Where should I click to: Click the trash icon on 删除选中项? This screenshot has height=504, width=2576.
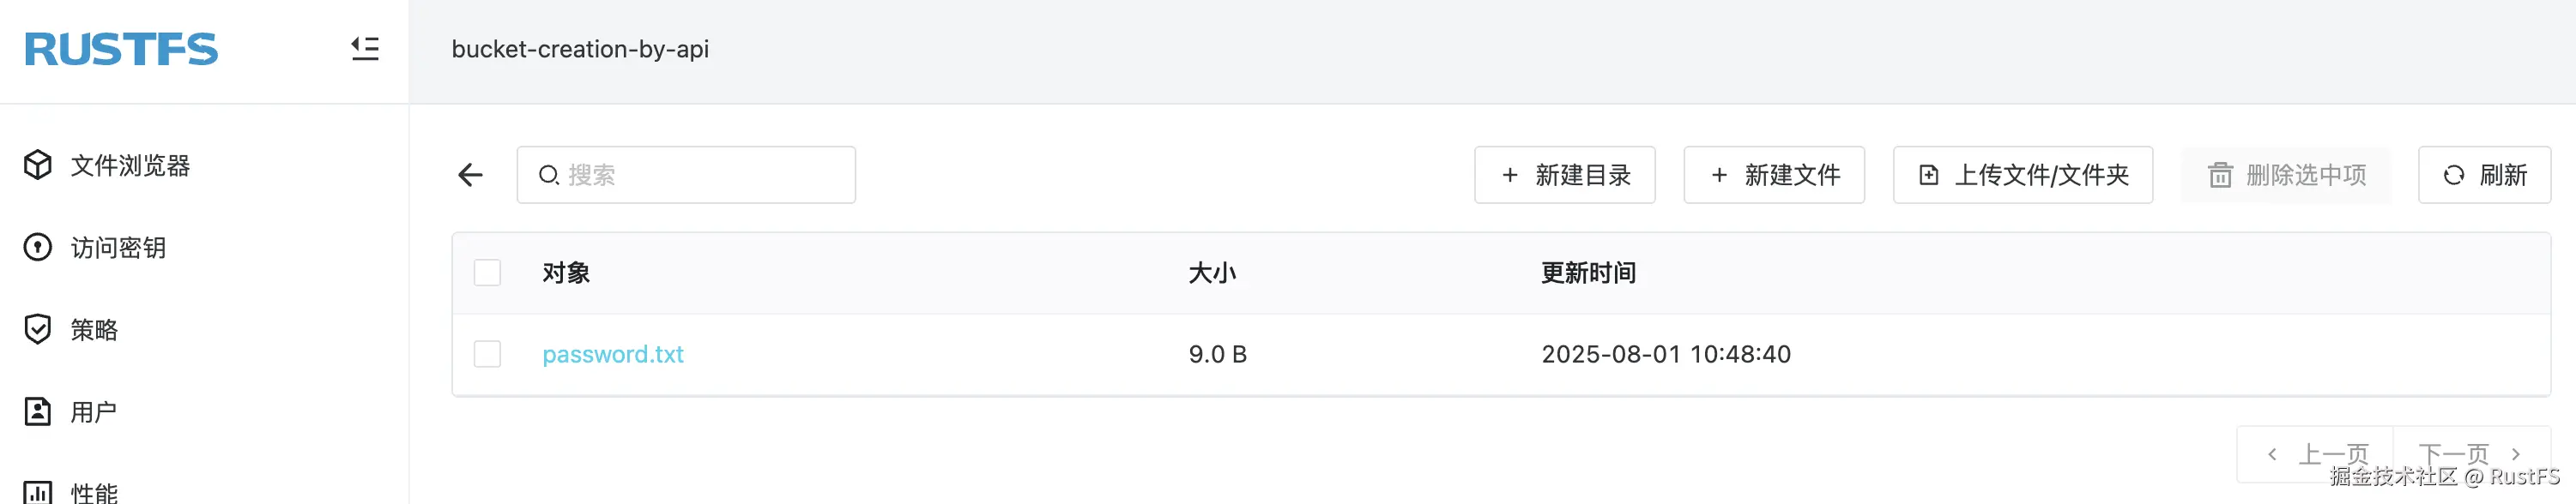[2220, 175]
